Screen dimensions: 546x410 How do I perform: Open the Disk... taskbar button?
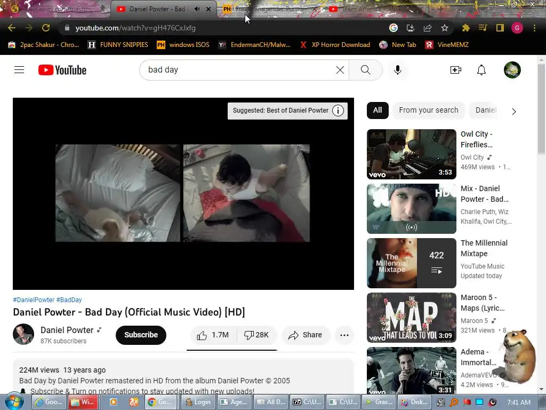[415, 402]
